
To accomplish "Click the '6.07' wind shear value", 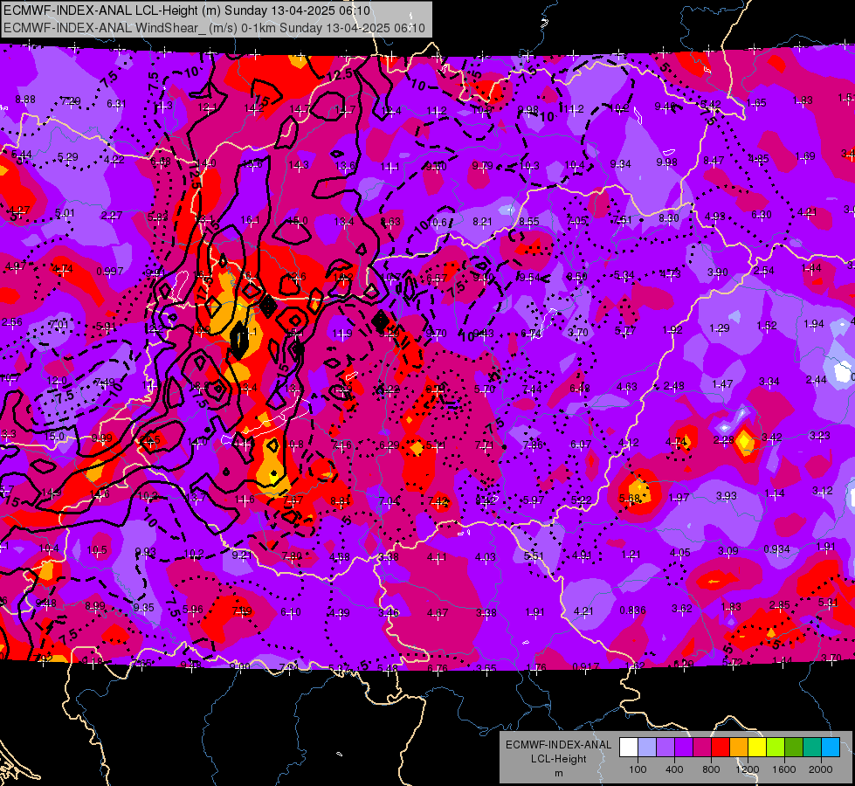I will [581, 445].
